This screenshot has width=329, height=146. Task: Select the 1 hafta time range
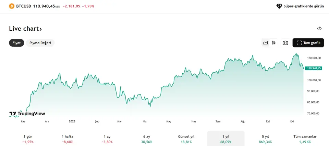tap(68, 138)
